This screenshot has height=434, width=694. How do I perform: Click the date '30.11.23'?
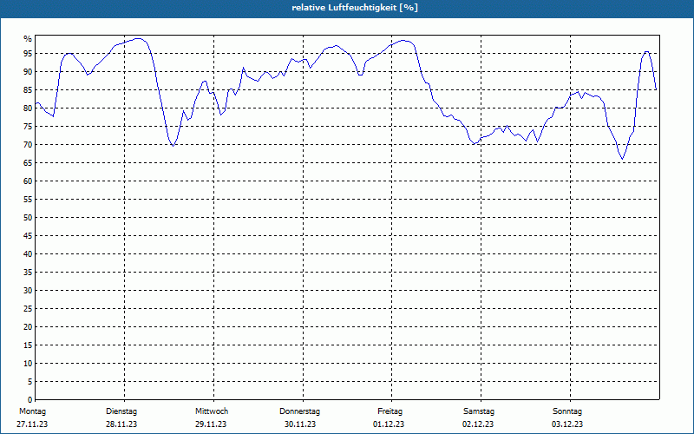300,424
